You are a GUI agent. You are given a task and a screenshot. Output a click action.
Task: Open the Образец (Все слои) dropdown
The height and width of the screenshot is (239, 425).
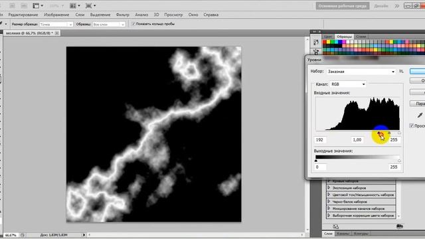tap(109, 25)
